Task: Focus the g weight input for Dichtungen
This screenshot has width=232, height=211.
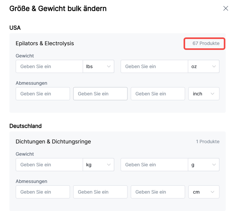Action: [154, 165]
